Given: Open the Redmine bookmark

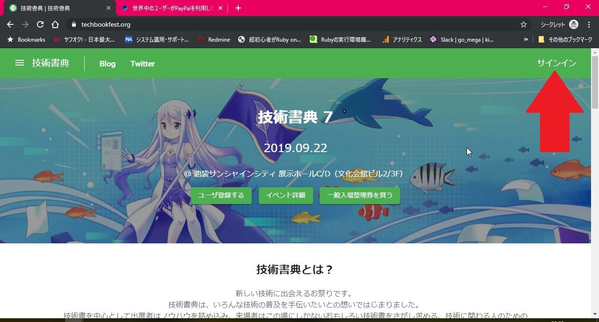Looking at the screenshot, I should pyautogui.click(x=213, y=40).
